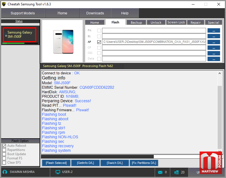The height and width of the screenshot is (178, 226).
Task: Switch to the Special tab
Action: pyautogui.click(x=213, y=23)
